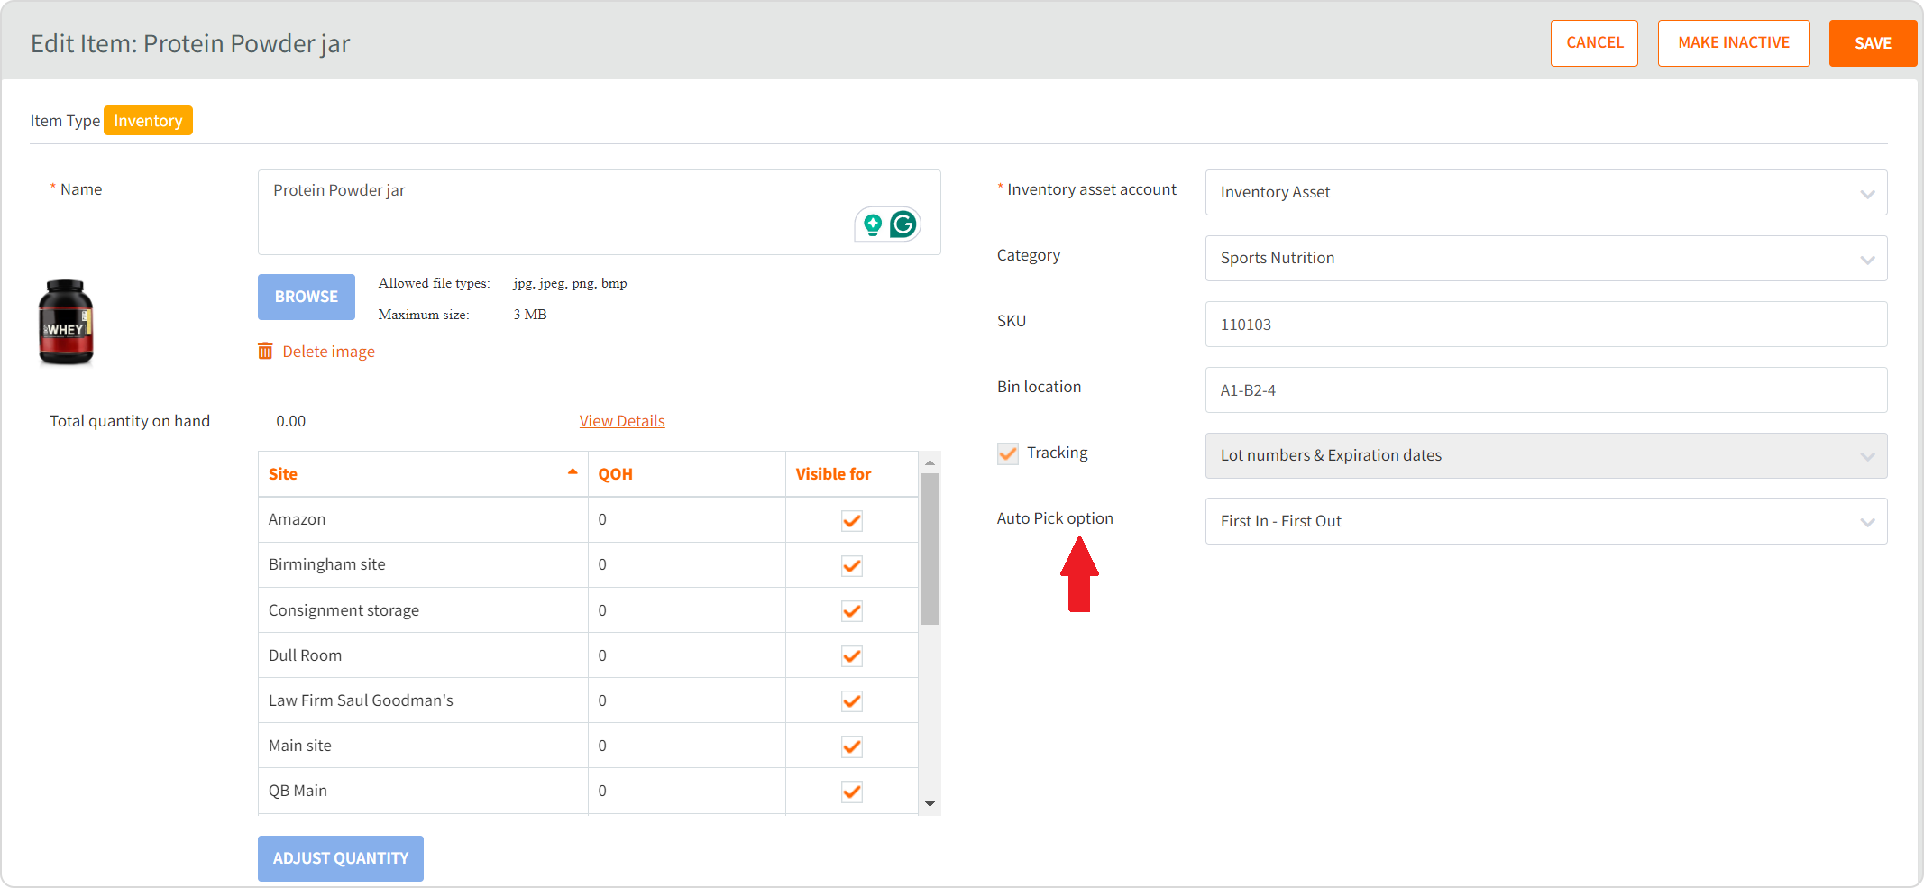Uncheck Visible for Law Firm Saul Goodman's
The image size is (1924, 888).
click(x=852, y=700)
